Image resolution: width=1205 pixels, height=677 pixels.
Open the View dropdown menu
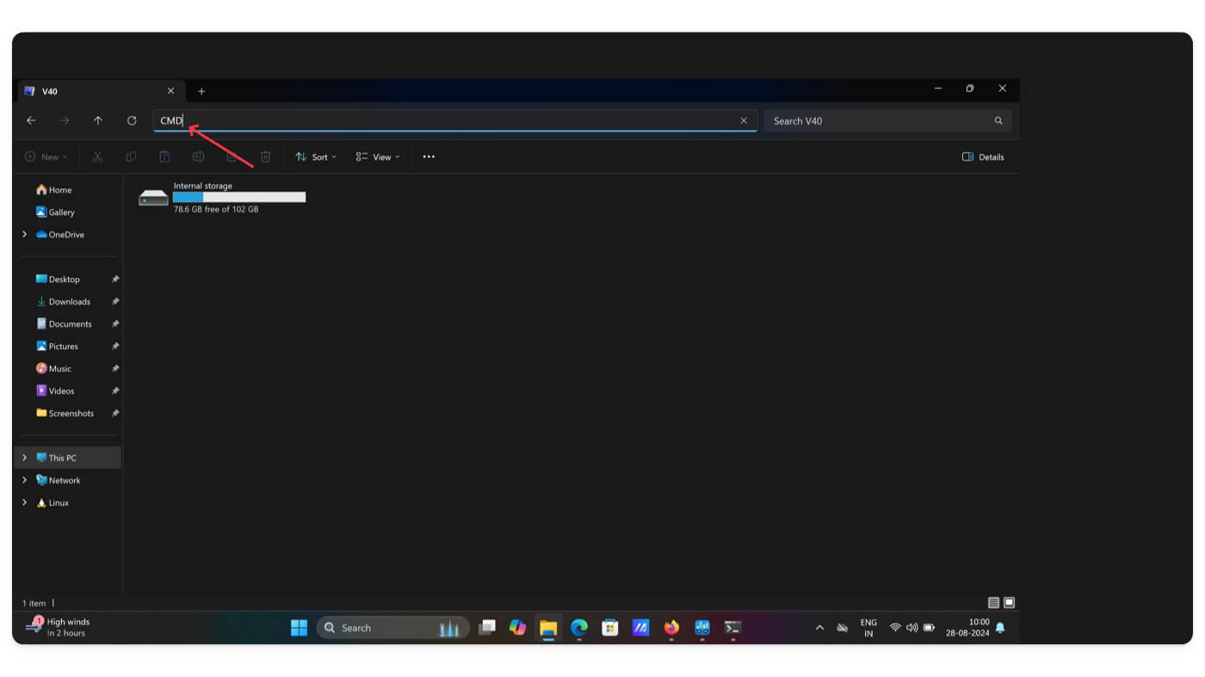coord(378,157)
